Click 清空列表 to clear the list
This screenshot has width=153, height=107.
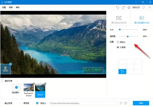point(8,81)
